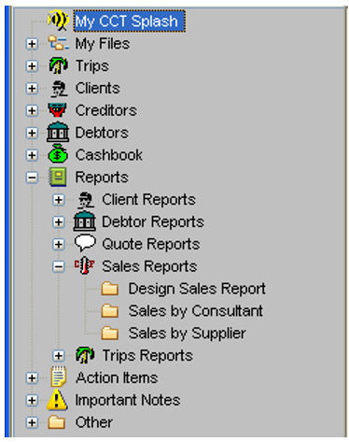
Task: Expand the Trips Reports node
Action: point(59,355)
